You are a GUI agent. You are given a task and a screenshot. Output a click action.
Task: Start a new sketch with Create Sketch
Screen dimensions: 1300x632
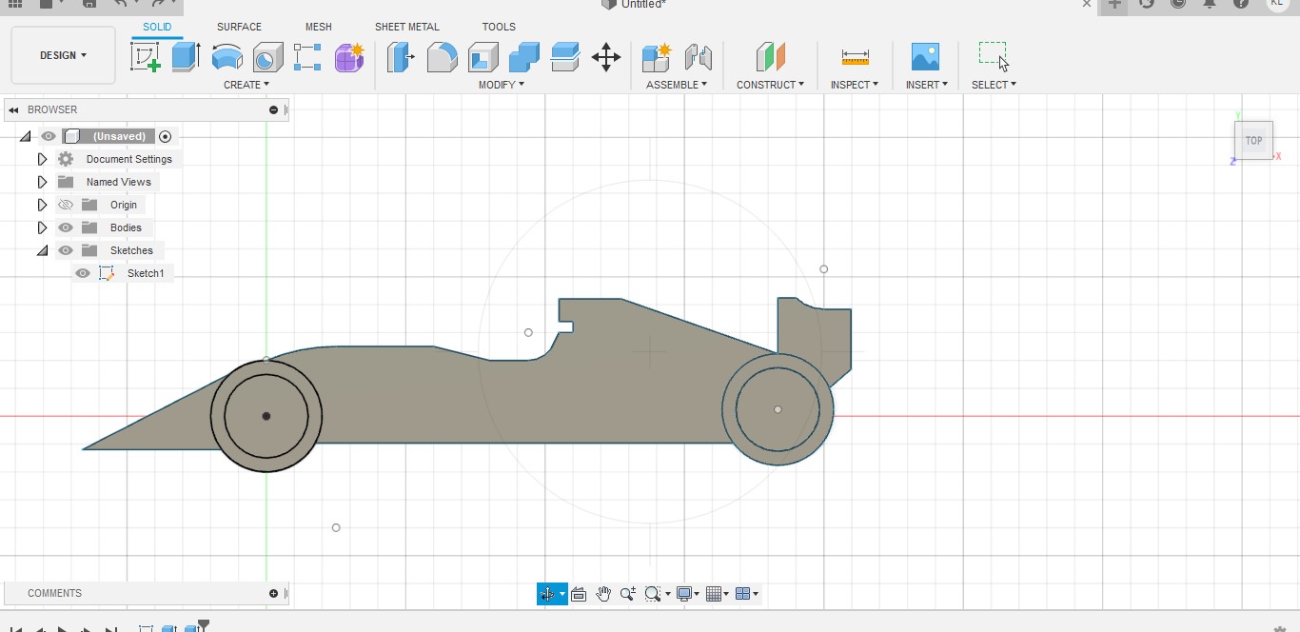146,57
